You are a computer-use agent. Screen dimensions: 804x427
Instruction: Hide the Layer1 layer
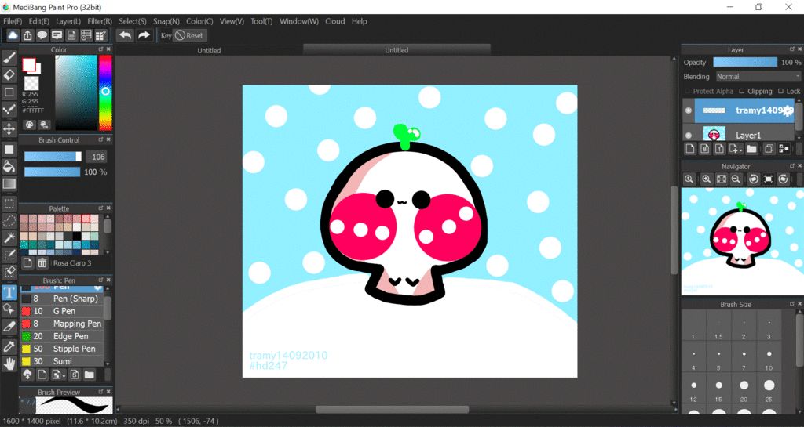[x=688, y=136]
